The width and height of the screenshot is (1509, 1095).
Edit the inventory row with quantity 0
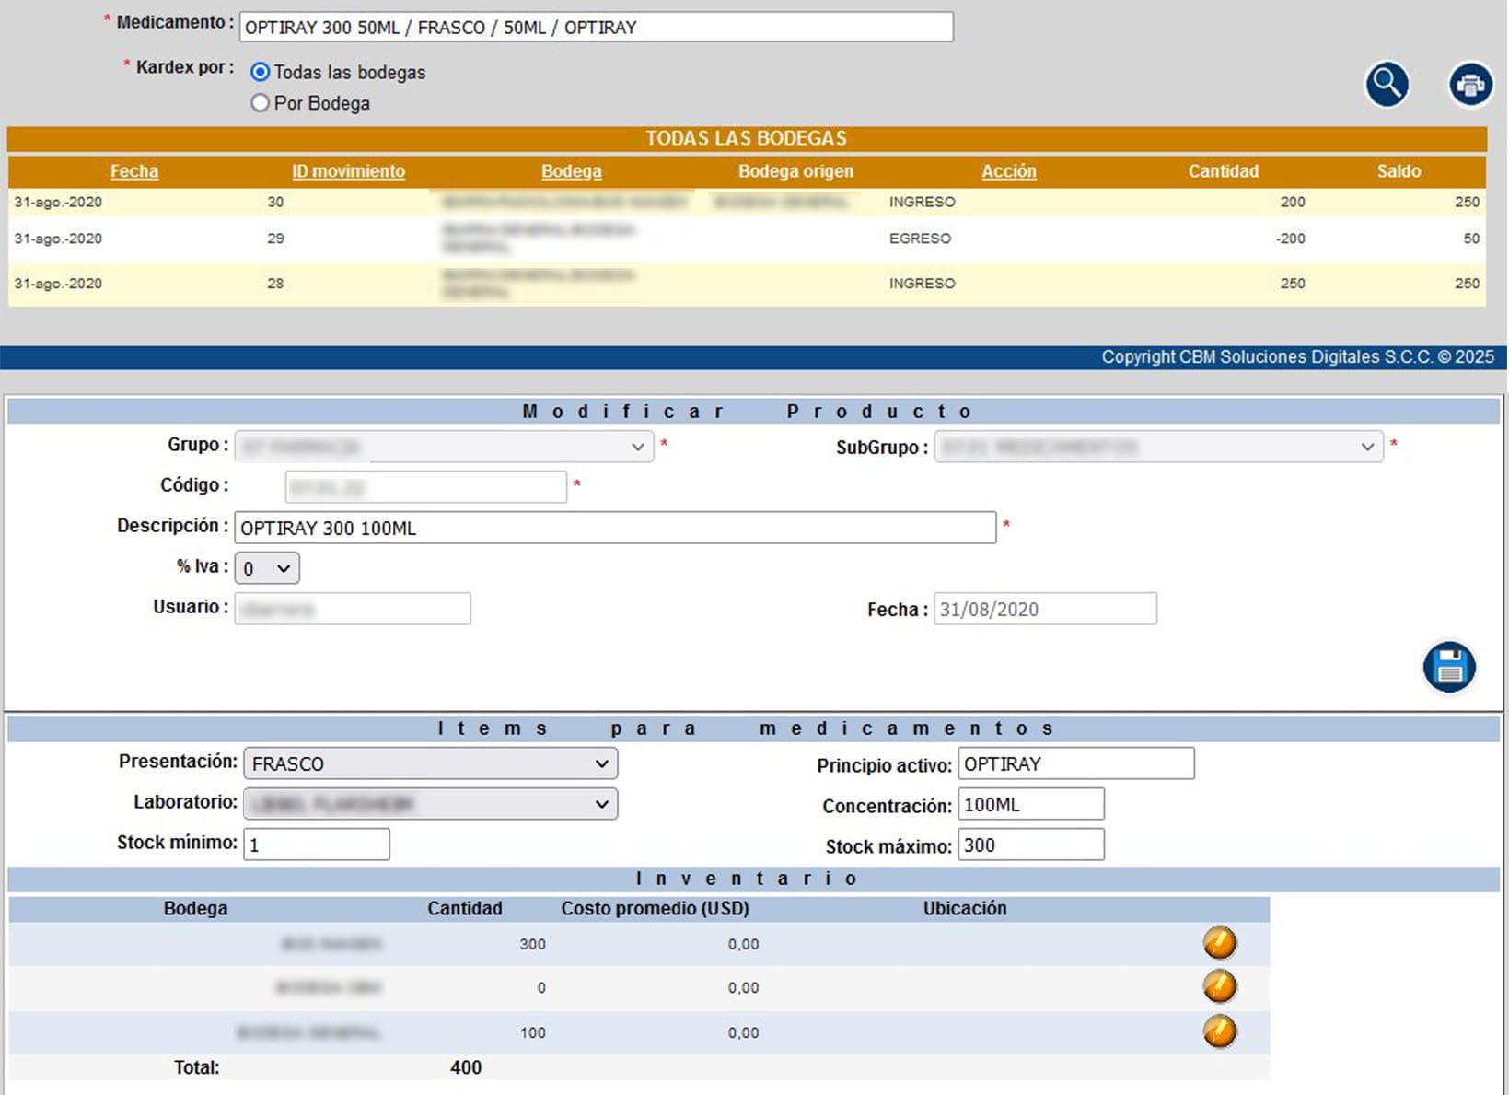coord(1219,986)
